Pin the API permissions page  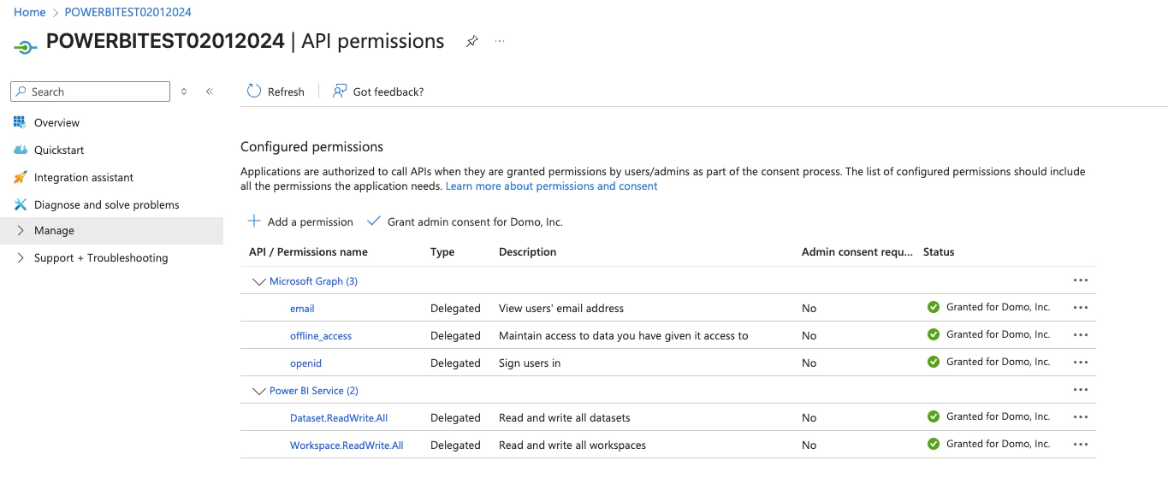(471, 41)
